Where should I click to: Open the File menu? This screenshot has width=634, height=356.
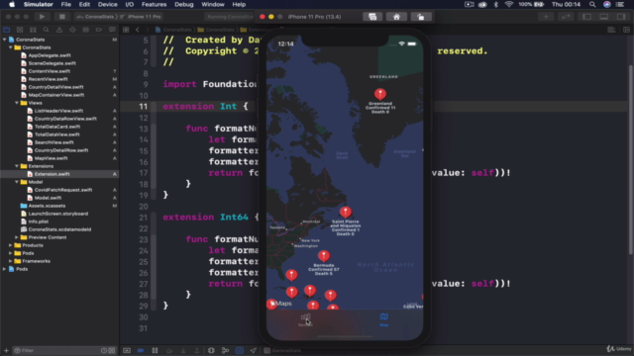66,4
